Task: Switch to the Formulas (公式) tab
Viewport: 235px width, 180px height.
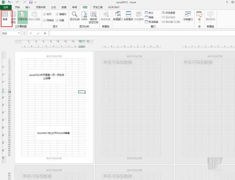Action: coord(54,7)
